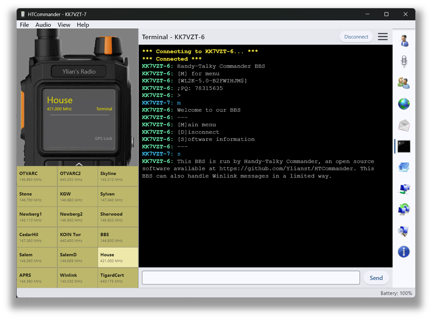
Task: Click 'Welcome to our BBS' terminal line
Action: pyautogui.click(x=209, y=110)
